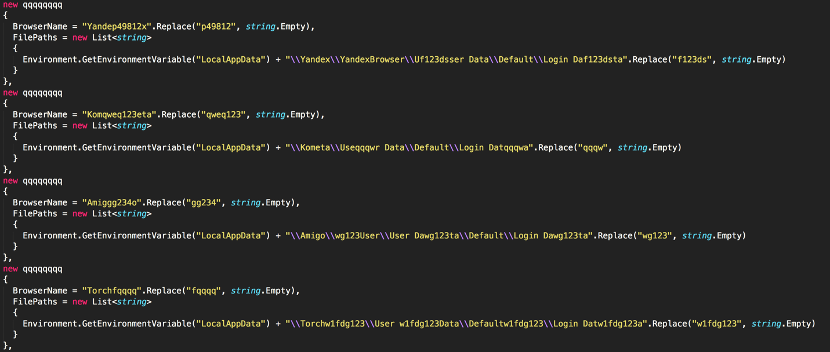830x352 pixels.
Task: Click "LocalAppData" on the Kometa path line
Action: click(231, 148)
